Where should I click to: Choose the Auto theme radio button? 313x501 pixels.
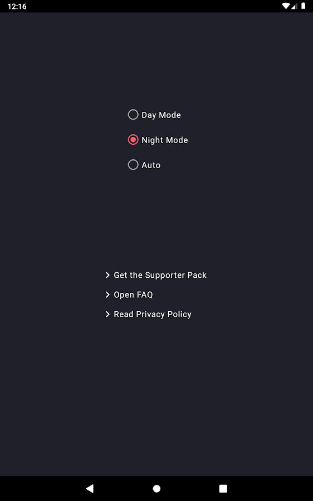133,165
